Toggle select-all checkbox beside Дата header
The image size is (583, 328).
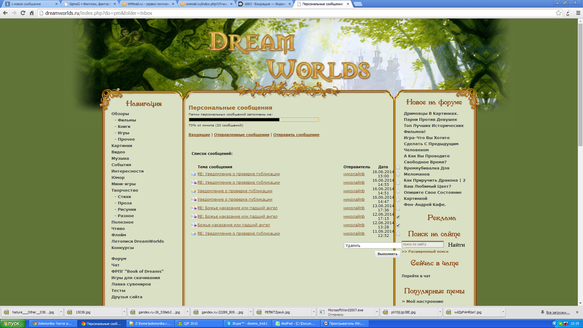(398, 167)
